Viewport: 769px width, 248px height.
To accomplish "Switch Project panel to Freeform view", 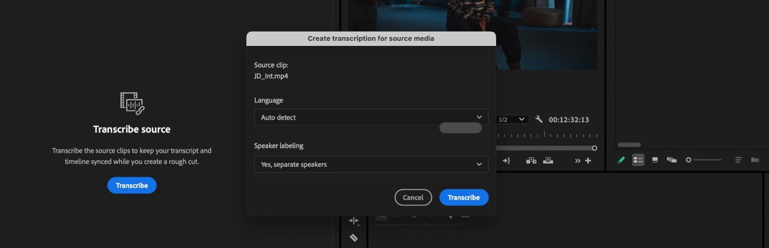I will click(x=671, y=160).
